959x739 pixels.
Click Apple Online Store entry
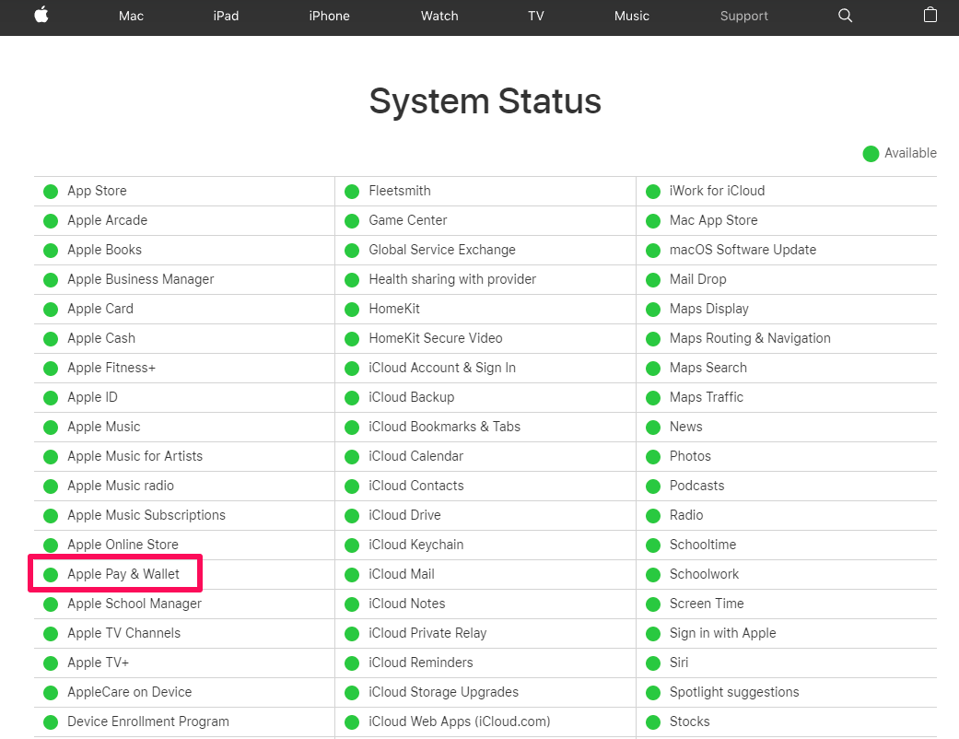pos(123,545)
